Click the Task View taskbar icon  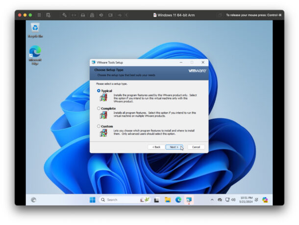[157, 200]
